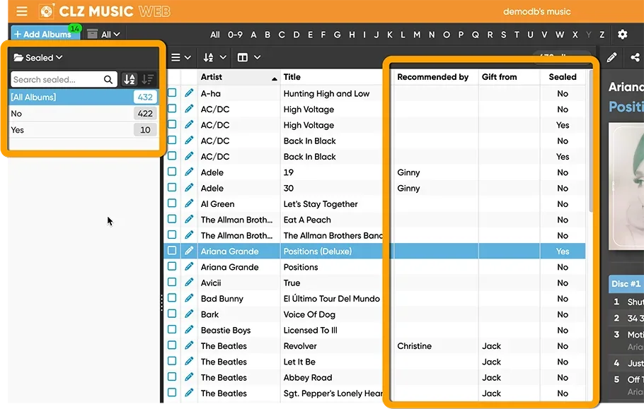Click the search magnifier in sealed search
Image resolution: width=644 pixels, height=409 pixels.
(x=108, y=80)
